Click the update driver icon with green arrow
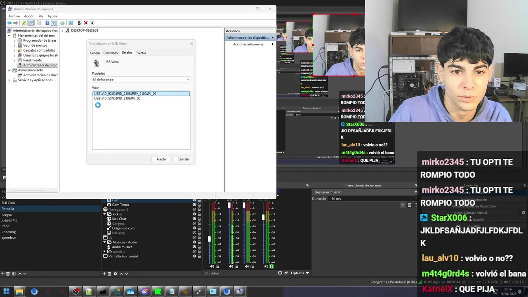 80,23
